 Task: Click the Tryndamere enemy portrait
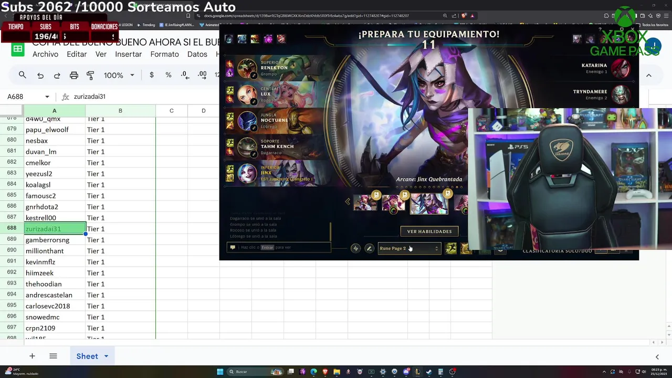point(621,95)
